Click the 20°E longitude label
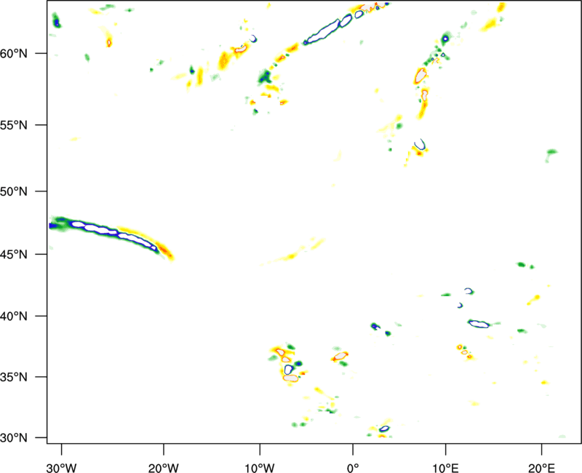The width and height of the screenshot is (582, 473). tap(541, 468)
